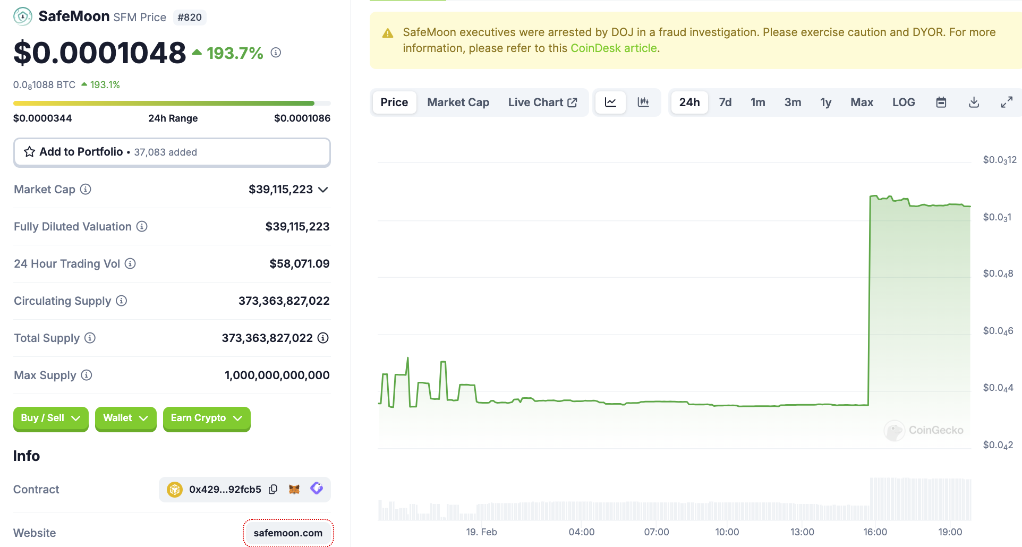Open the safemoon.com website link

coord(288,533)
